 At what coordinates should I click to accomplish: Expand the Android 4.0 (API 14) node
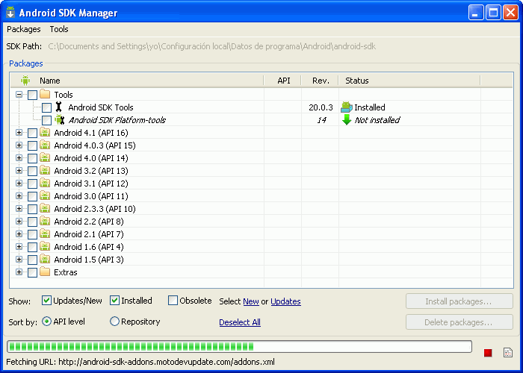click(19, 158)
